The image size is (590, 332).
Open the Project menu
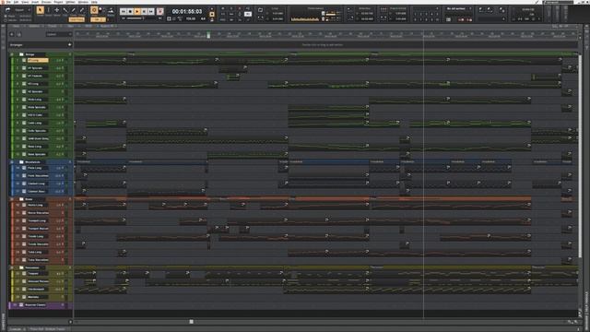click(x=58, y=2)
